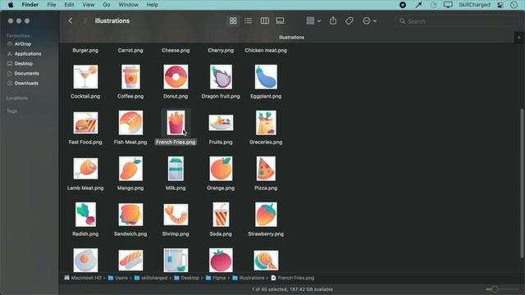
Task: Switch to icon view in toolbar
Action: pyautogui.click(x=233, y=20)
